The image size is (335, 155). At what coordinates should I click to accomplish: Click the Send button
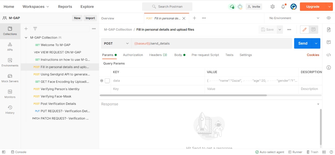point(303,44)
